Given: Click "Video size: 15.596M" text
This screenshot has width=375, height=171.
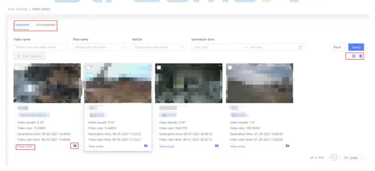Looking at the screenshot, I should tap(32, 128).
